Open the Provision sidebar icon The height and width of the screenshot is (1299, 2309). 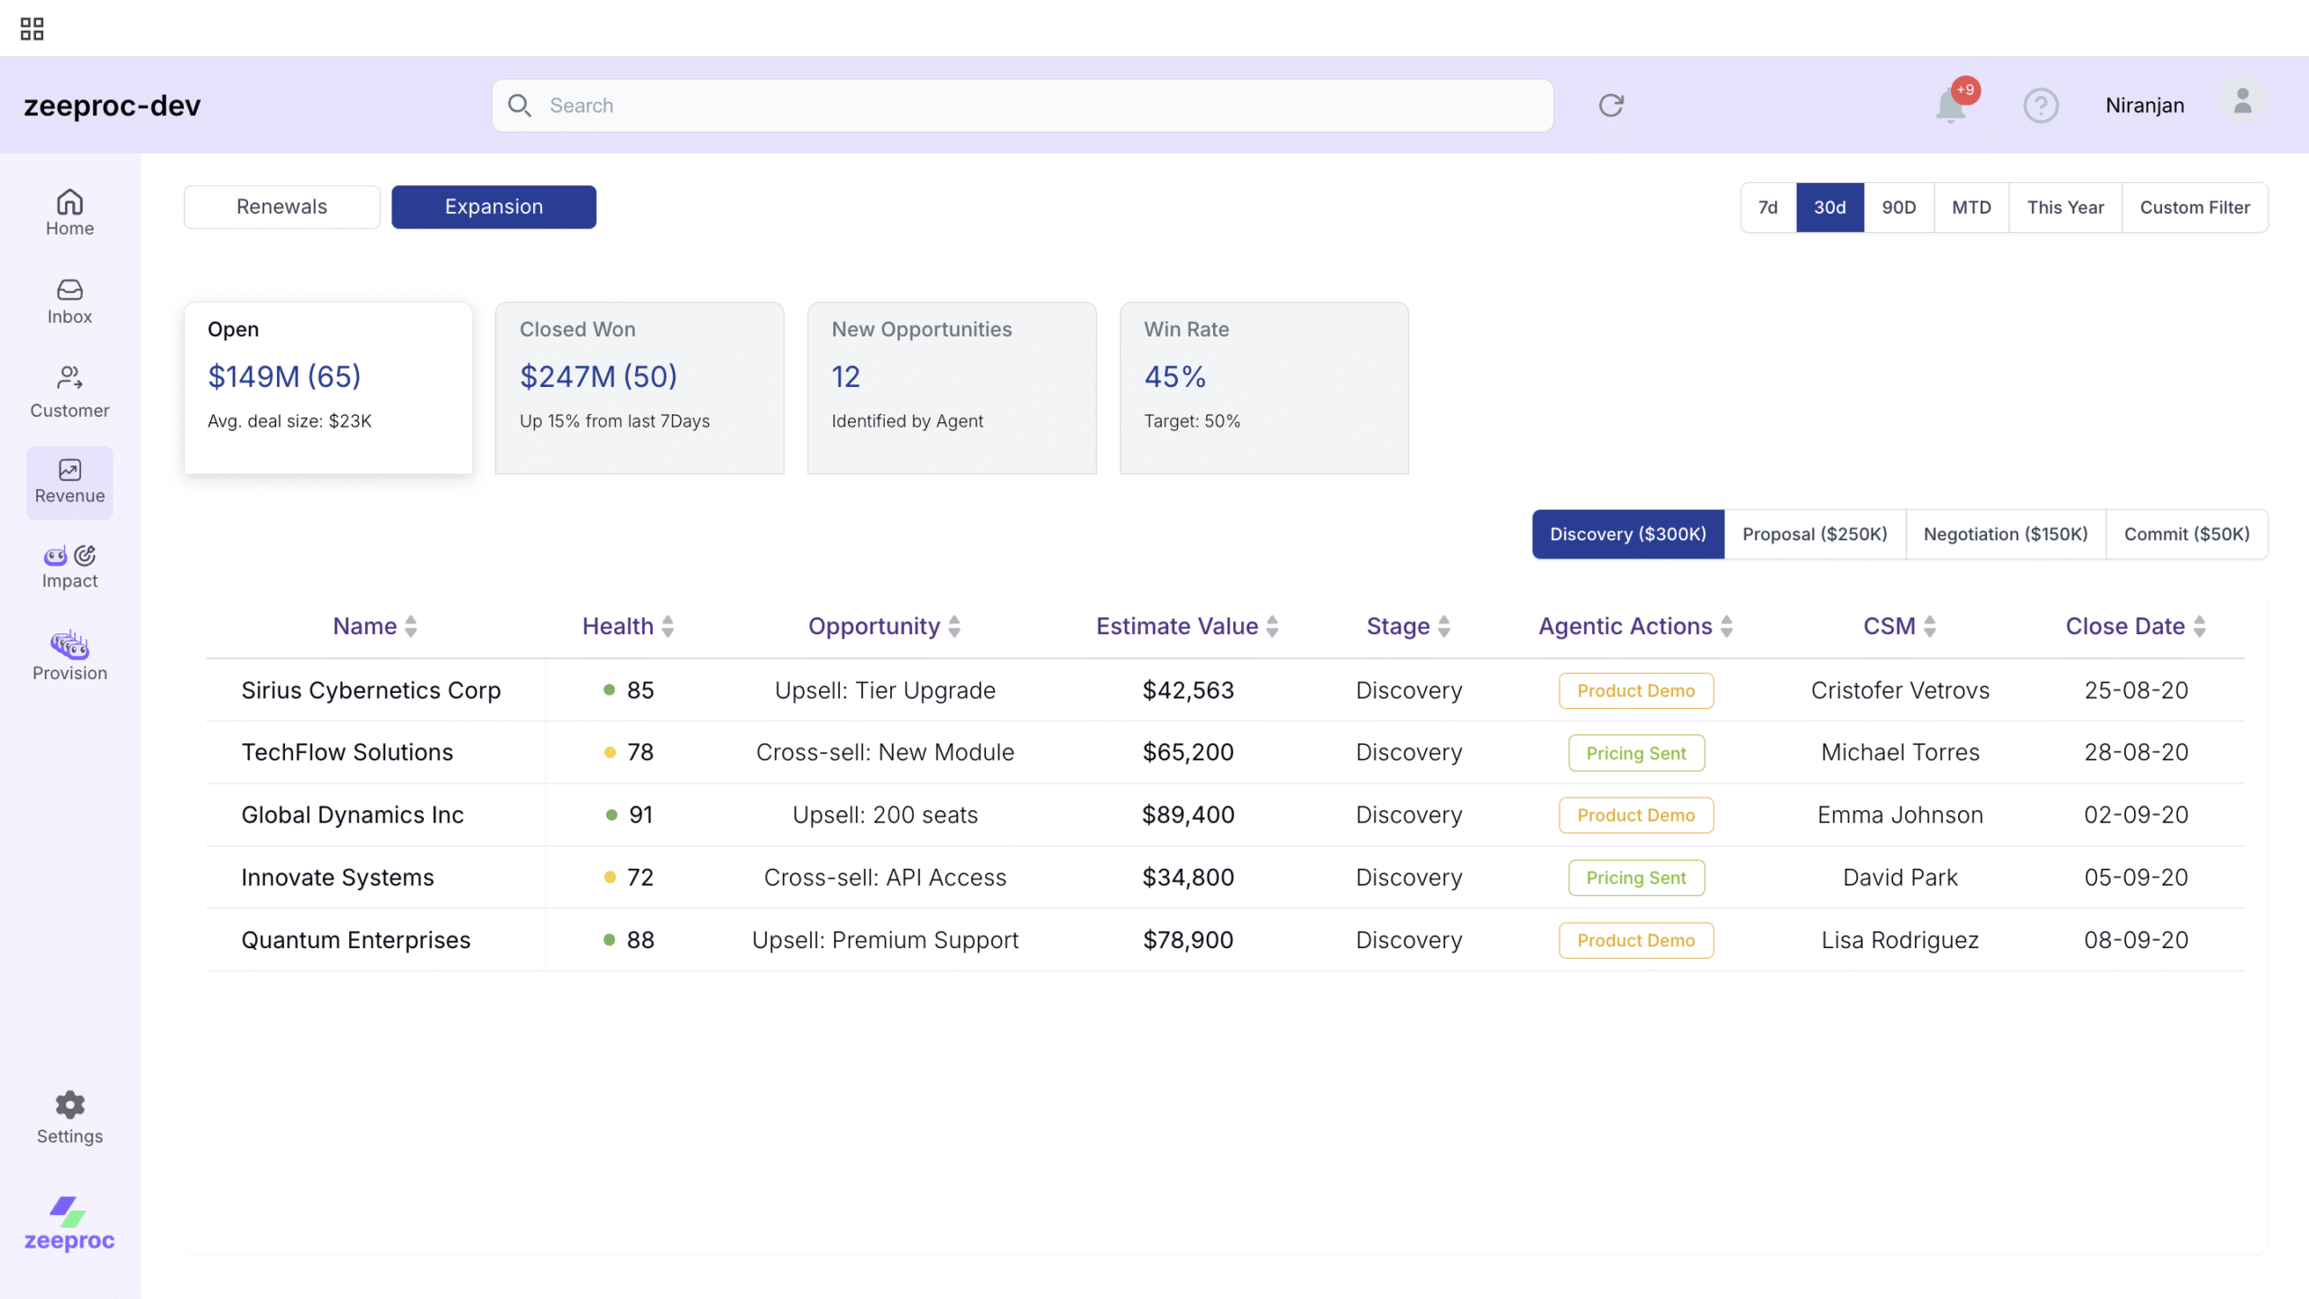tap(69, 656)
